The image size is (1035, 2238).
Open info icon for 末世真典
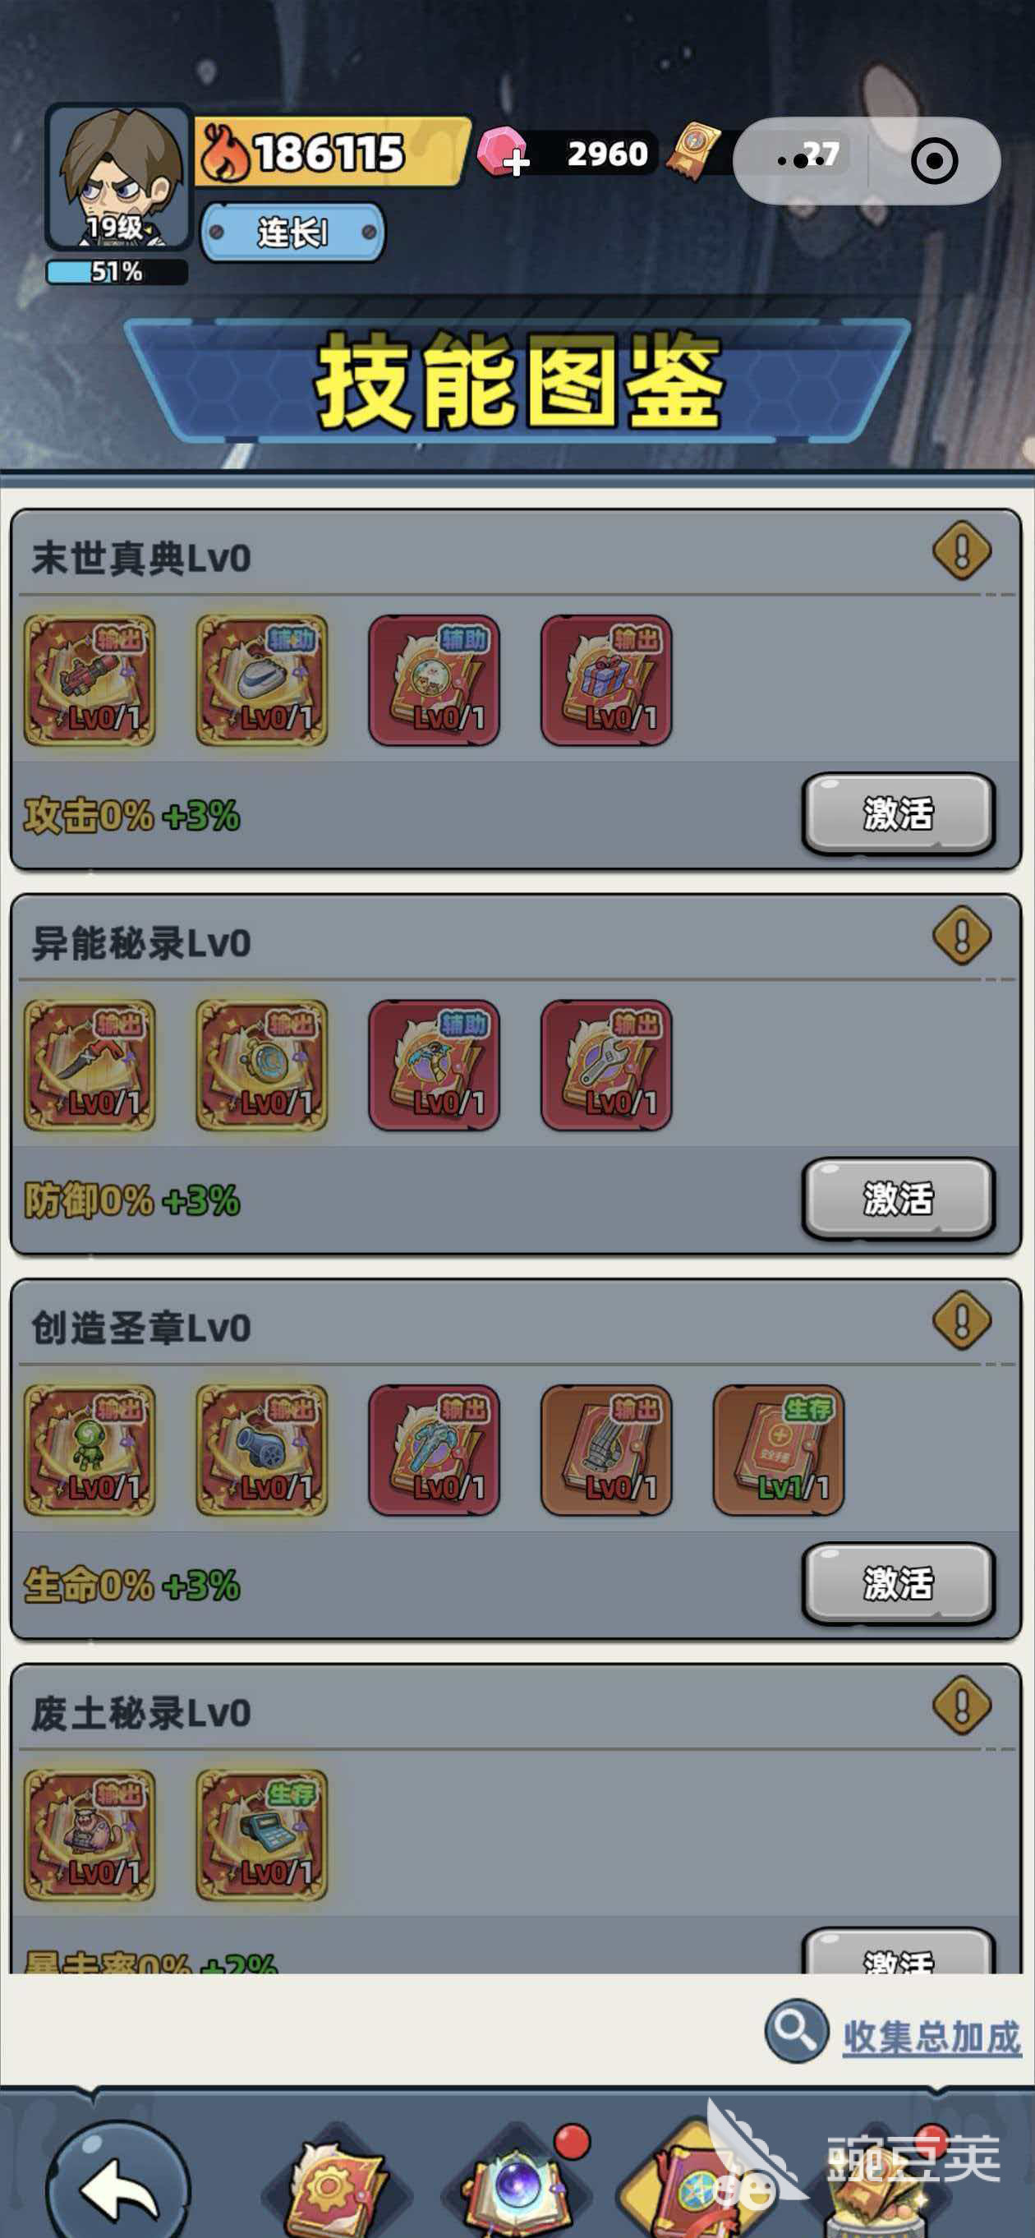(961, 550)
